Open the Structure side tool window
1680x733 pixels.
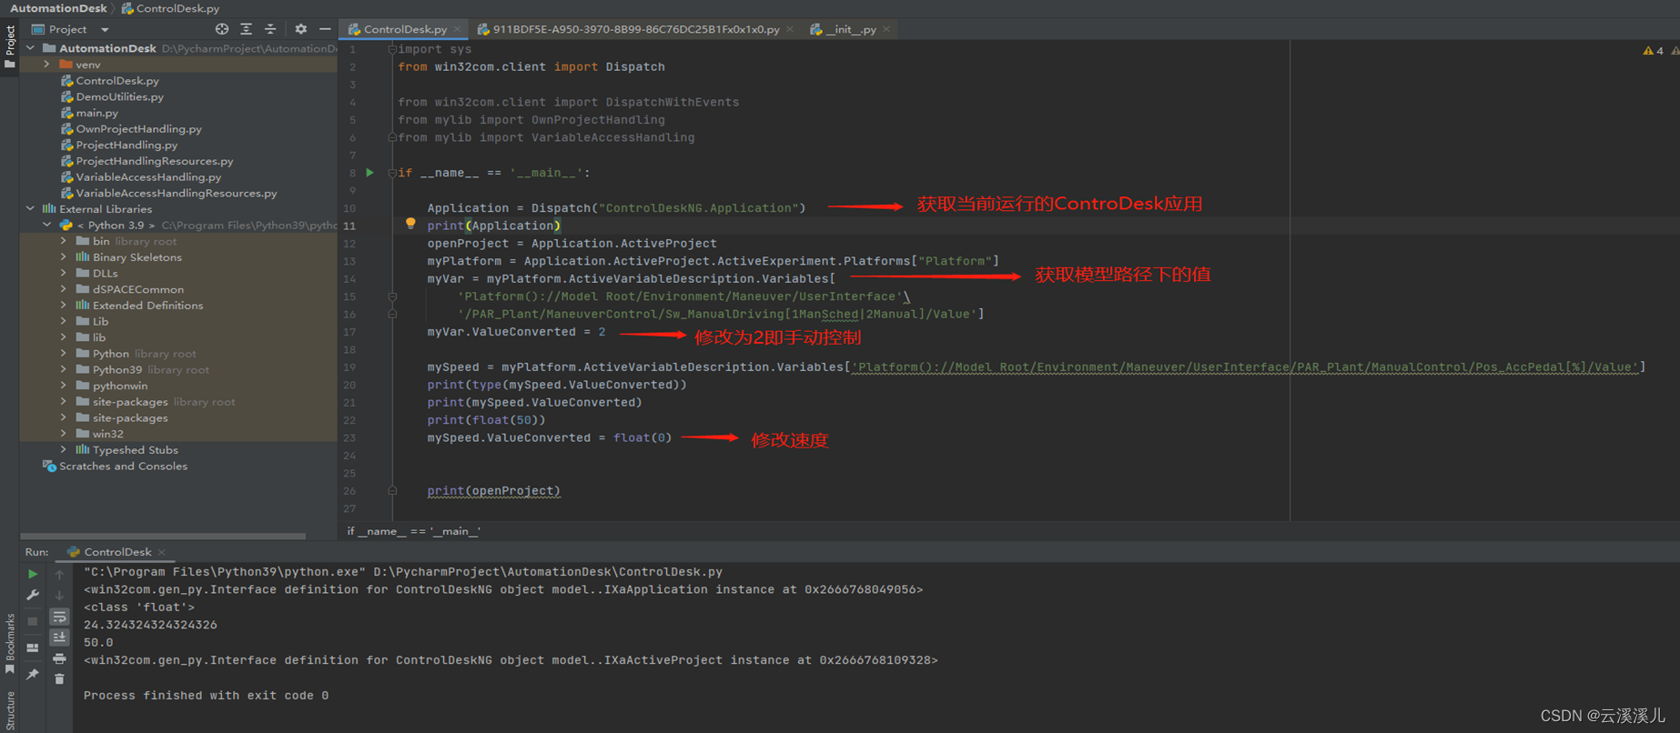point(10,711)
